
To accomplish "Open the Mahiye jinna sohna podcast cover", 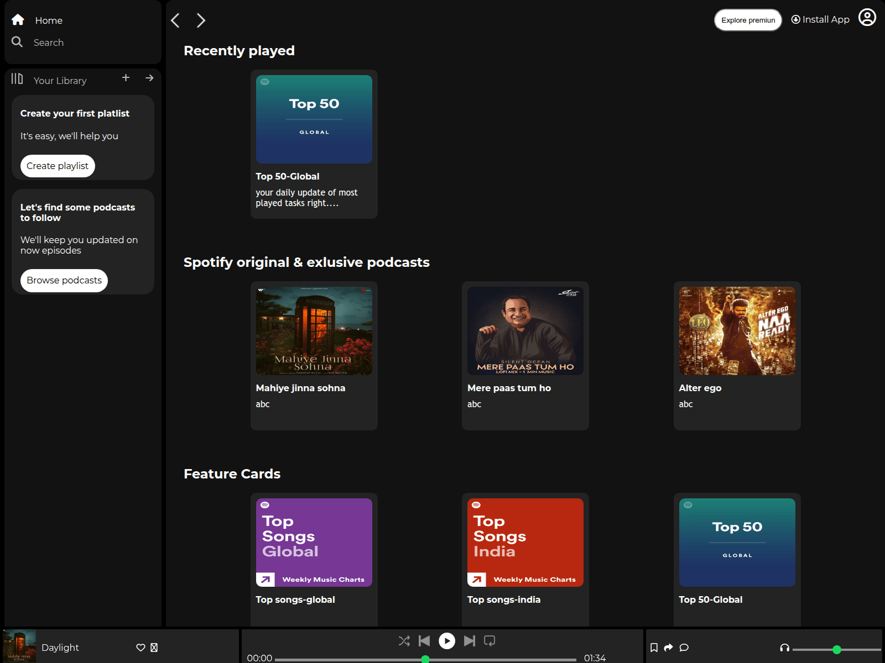I will (314, 331).
